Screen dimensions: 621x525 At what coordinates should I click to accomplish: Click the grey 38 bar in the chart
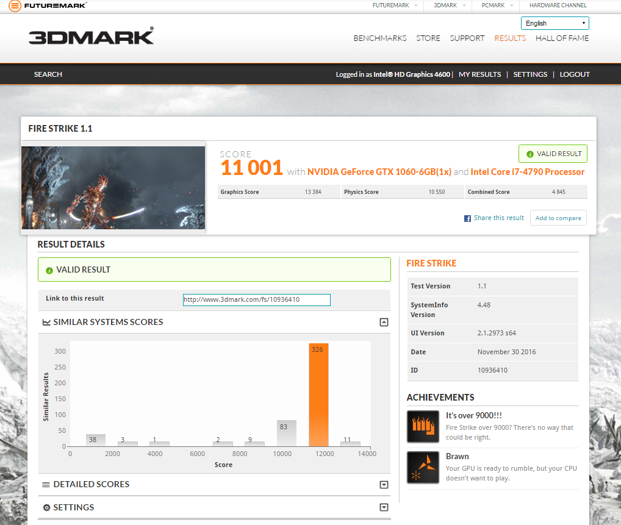[95, 440]
